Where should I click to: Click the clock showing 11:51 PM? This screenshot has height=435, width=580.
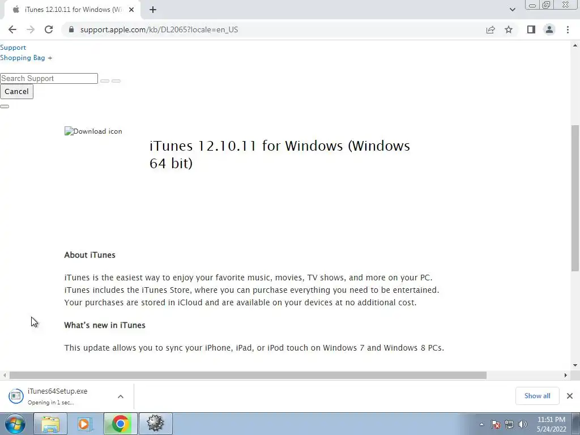(x=551, y=420)
